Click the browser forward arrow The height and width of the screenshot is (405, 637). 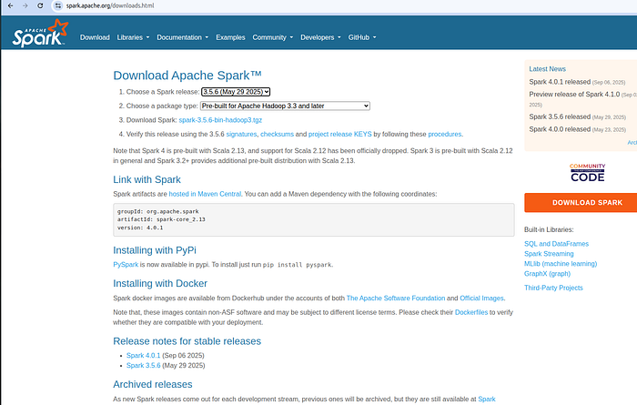click(25, 5)
